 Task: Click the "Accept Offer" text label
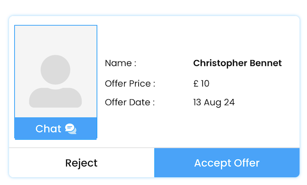[x=227, y=163]
